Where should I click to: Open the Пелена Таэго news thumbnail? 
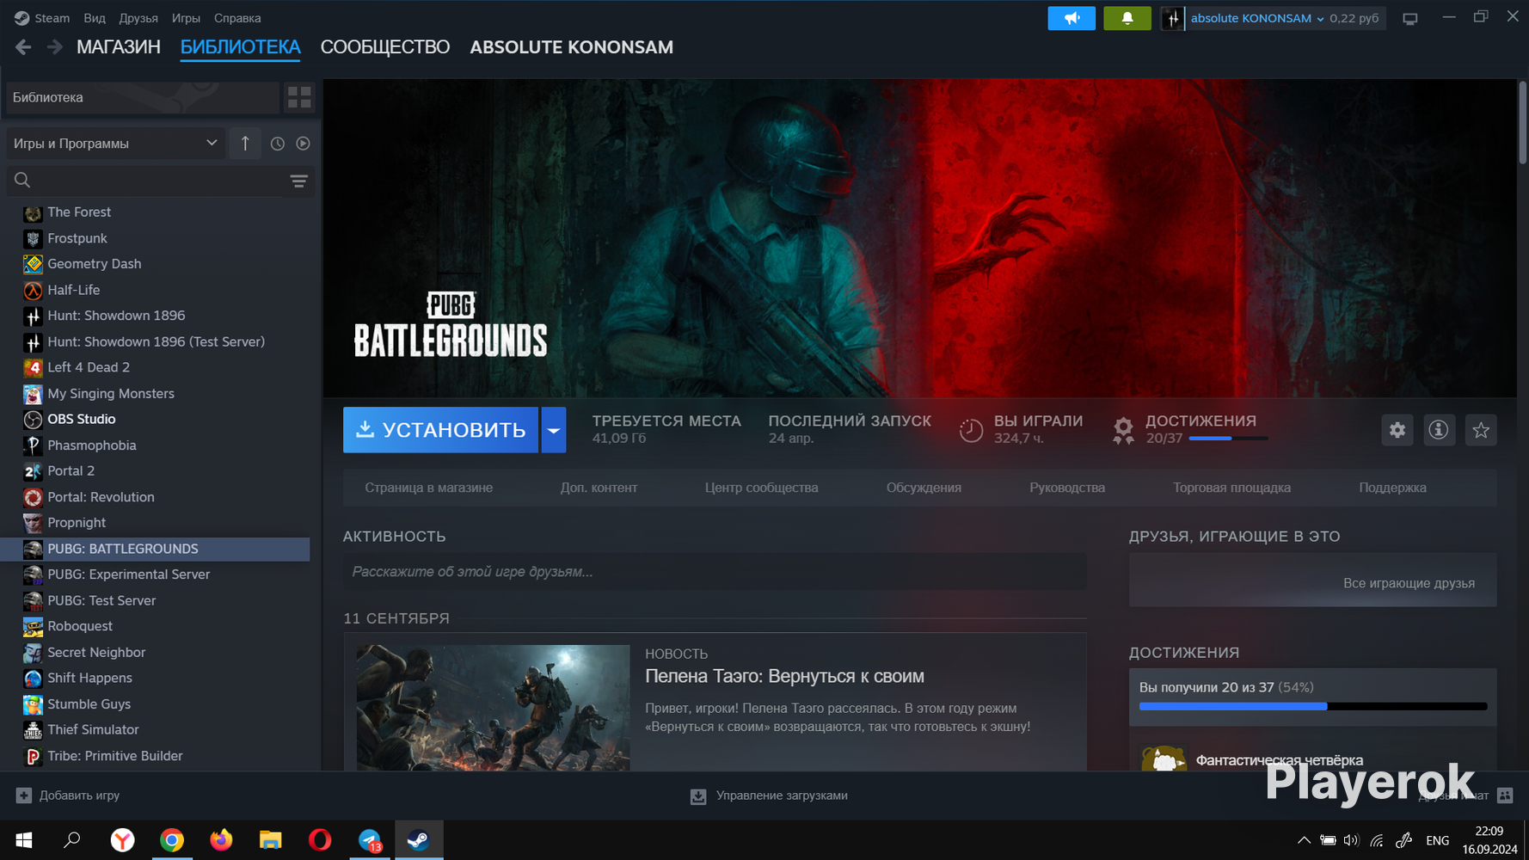tap(493, 708)
